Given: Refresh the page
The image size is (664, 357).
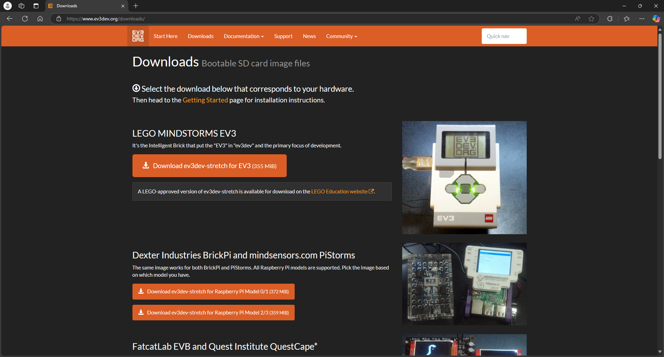Looking at the screenshot, I should [25, 19].
